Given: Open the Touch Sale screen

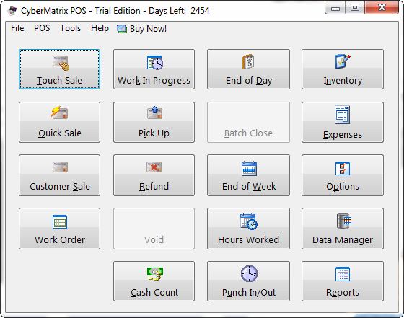Looking at the screenshot, I should (59, 69).
